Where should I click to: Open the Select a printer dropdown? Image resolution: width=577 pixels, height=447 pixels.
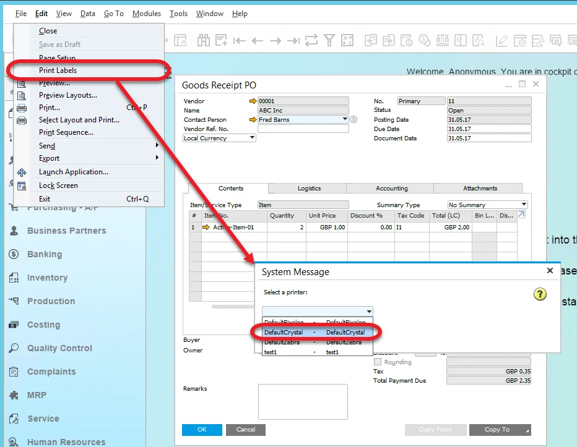pos(369,312)
